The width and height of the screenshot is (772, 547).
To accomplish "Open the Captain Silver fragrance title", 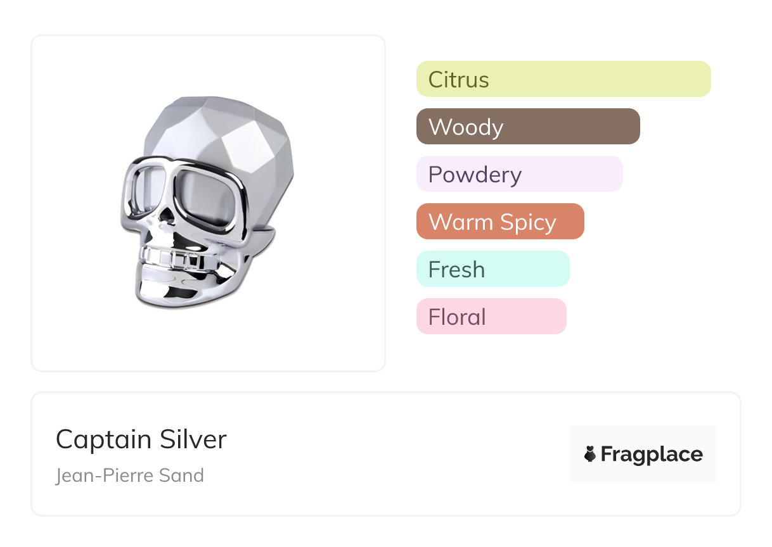I will 141,439.
